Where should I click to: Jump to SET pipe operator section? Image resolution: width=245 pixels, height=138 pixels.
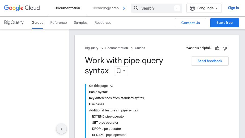click(105, 123)
